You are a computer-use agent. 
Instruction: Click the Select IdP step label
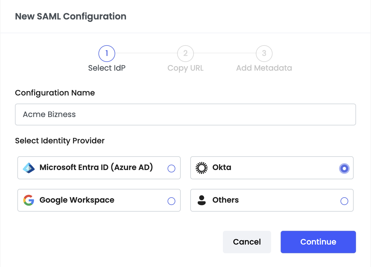click(107, 68)
